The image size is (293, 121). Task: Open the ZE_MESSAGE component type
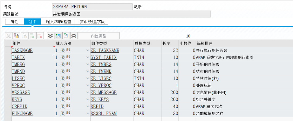coord(104,93)
